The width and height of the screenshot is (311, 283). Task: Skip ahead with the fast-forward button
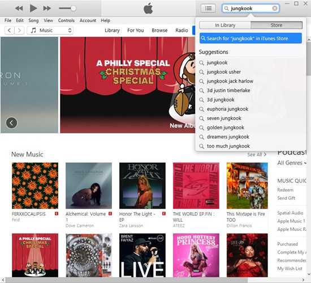click(47, 9)
